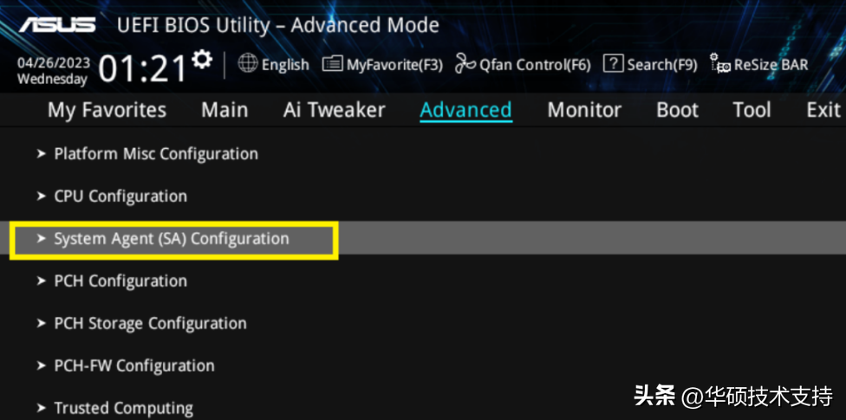Open PCH-FW Configuration submenu
This screenshot has height=420, width=846.
coord(134,365)
